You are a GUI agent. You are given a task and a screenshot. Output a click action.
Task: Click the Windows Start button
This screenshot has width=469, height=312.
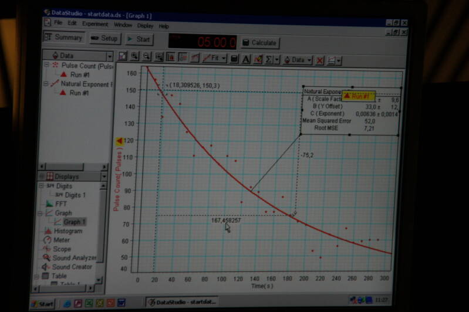pos(42,304)
